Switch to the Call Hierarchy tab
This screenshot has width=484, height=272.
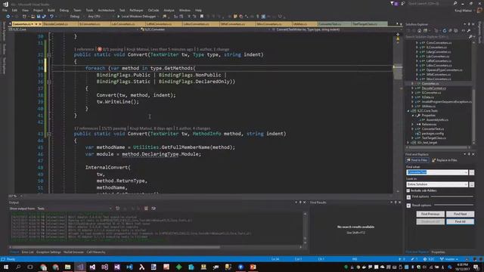click(96, 252)
